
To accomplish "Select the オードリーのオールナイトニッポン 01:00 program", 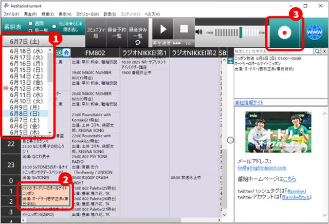I will [x=45, y=196].
